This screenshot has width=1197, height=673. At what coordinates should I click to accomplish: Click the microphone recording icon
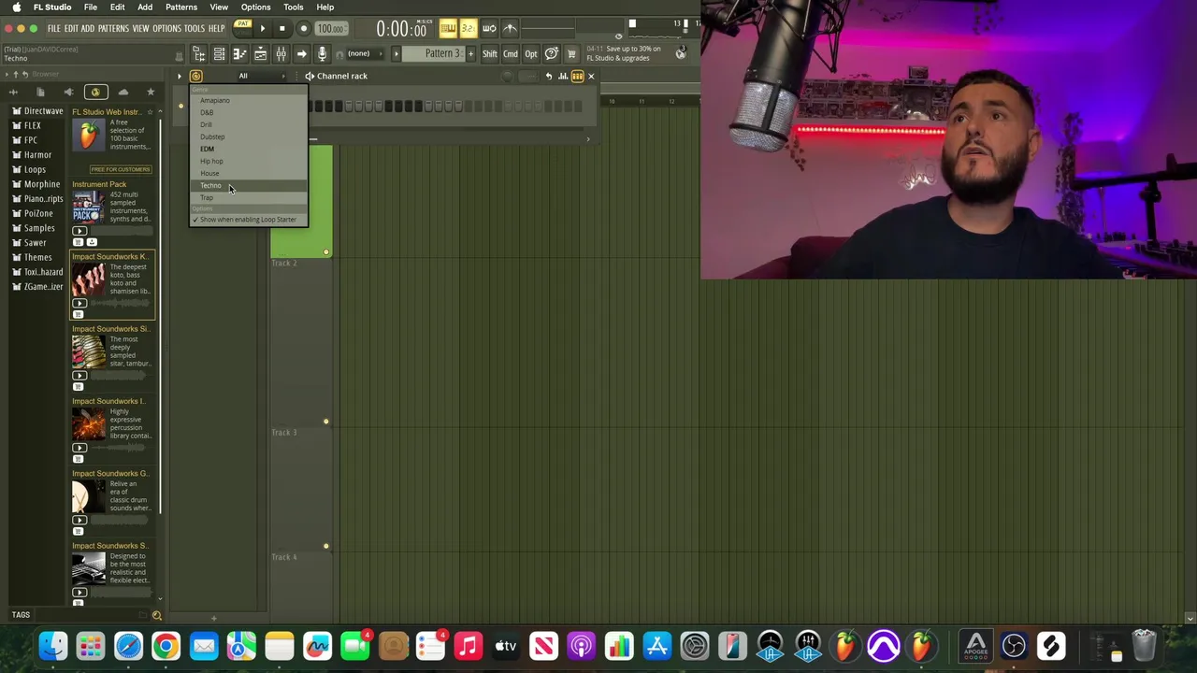coord(322,54)
